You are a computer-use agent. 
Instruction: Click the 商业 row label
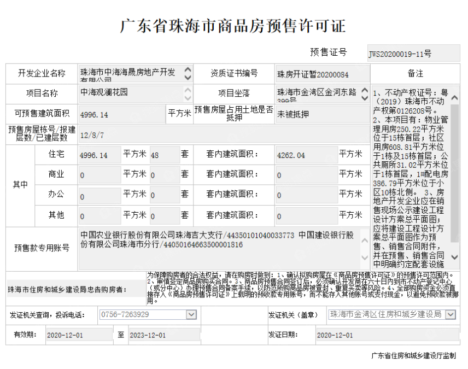coord(56,174)
